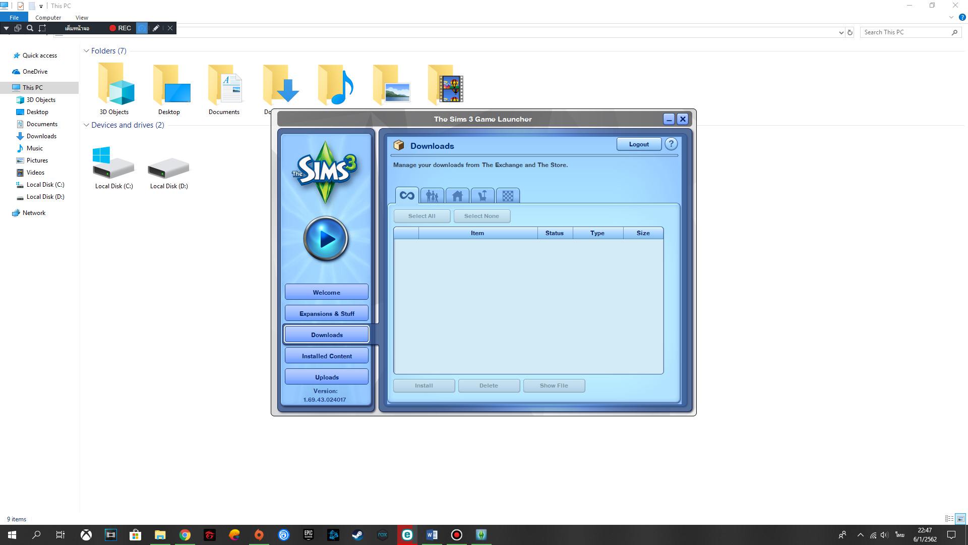
Task: Sort downloads by the Item column header
Action: click(477, 233)
